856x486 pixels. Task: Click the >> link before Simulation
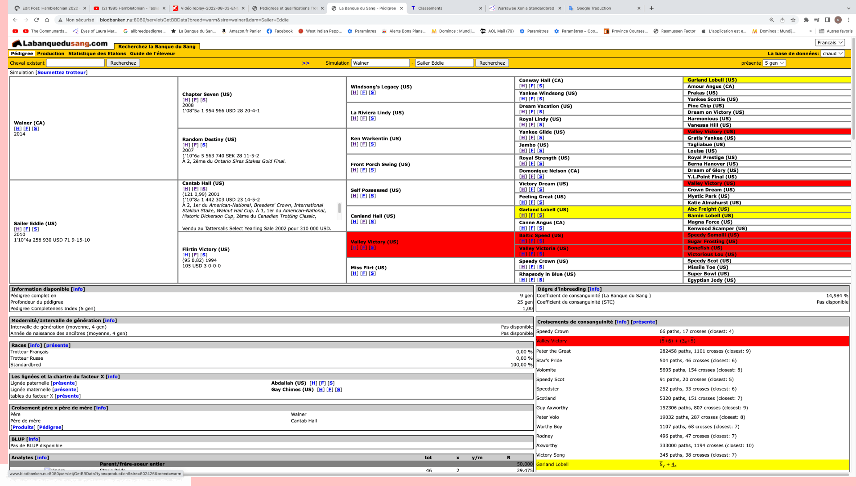coord(306,63)
